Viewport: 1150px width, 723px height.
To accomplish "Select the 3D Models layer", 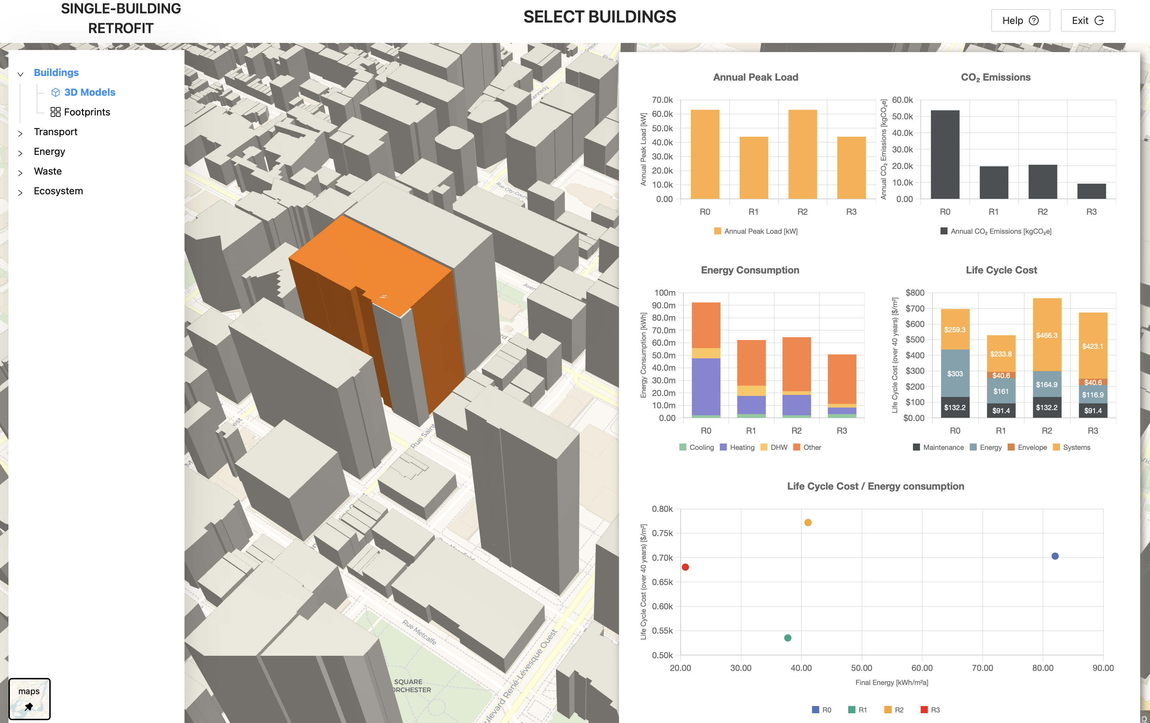I will 90,92.
